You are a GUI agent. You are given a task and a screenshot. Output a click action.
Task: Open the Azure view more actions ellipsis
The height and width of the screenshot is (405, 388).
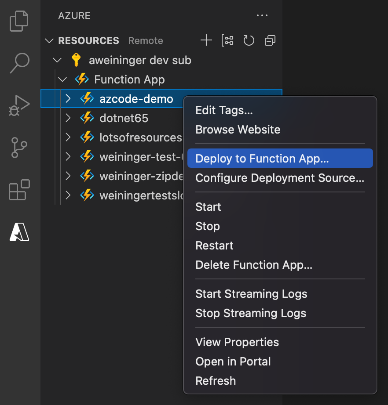click(262, 15)
